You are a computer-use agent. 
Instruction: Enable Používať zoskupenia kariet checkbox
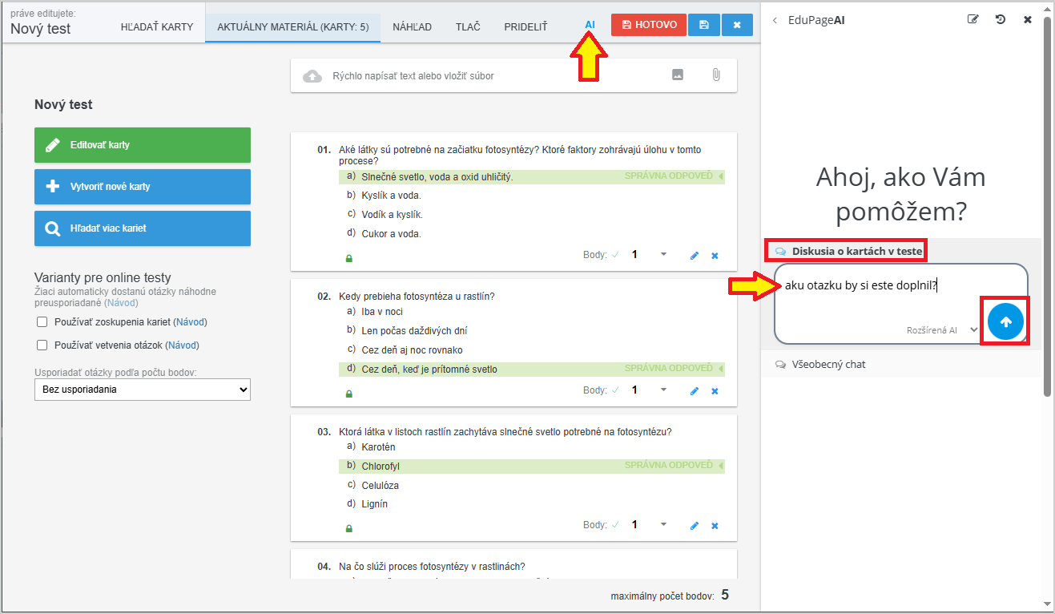[x=42, y=322]
